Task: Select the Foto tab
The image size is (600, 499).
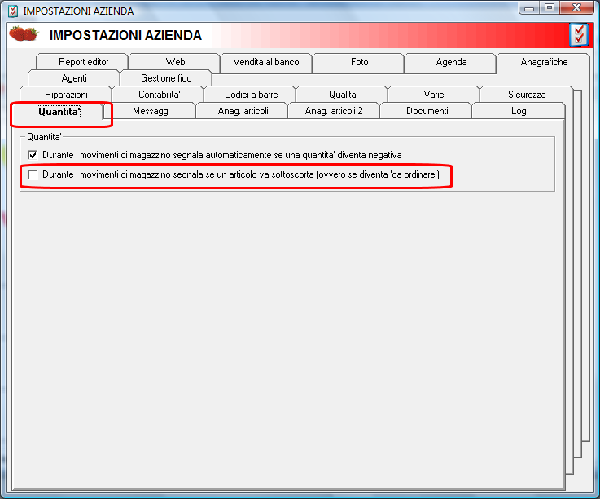Action: (x=359, y=62)
